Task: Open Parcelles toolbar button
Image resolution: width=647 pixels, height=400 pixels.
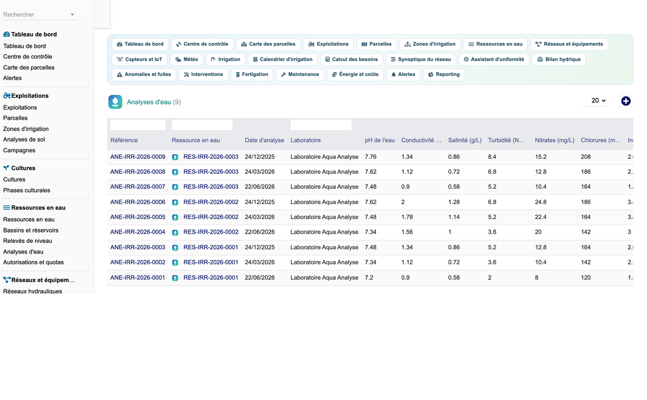Action: click(376, 44)
